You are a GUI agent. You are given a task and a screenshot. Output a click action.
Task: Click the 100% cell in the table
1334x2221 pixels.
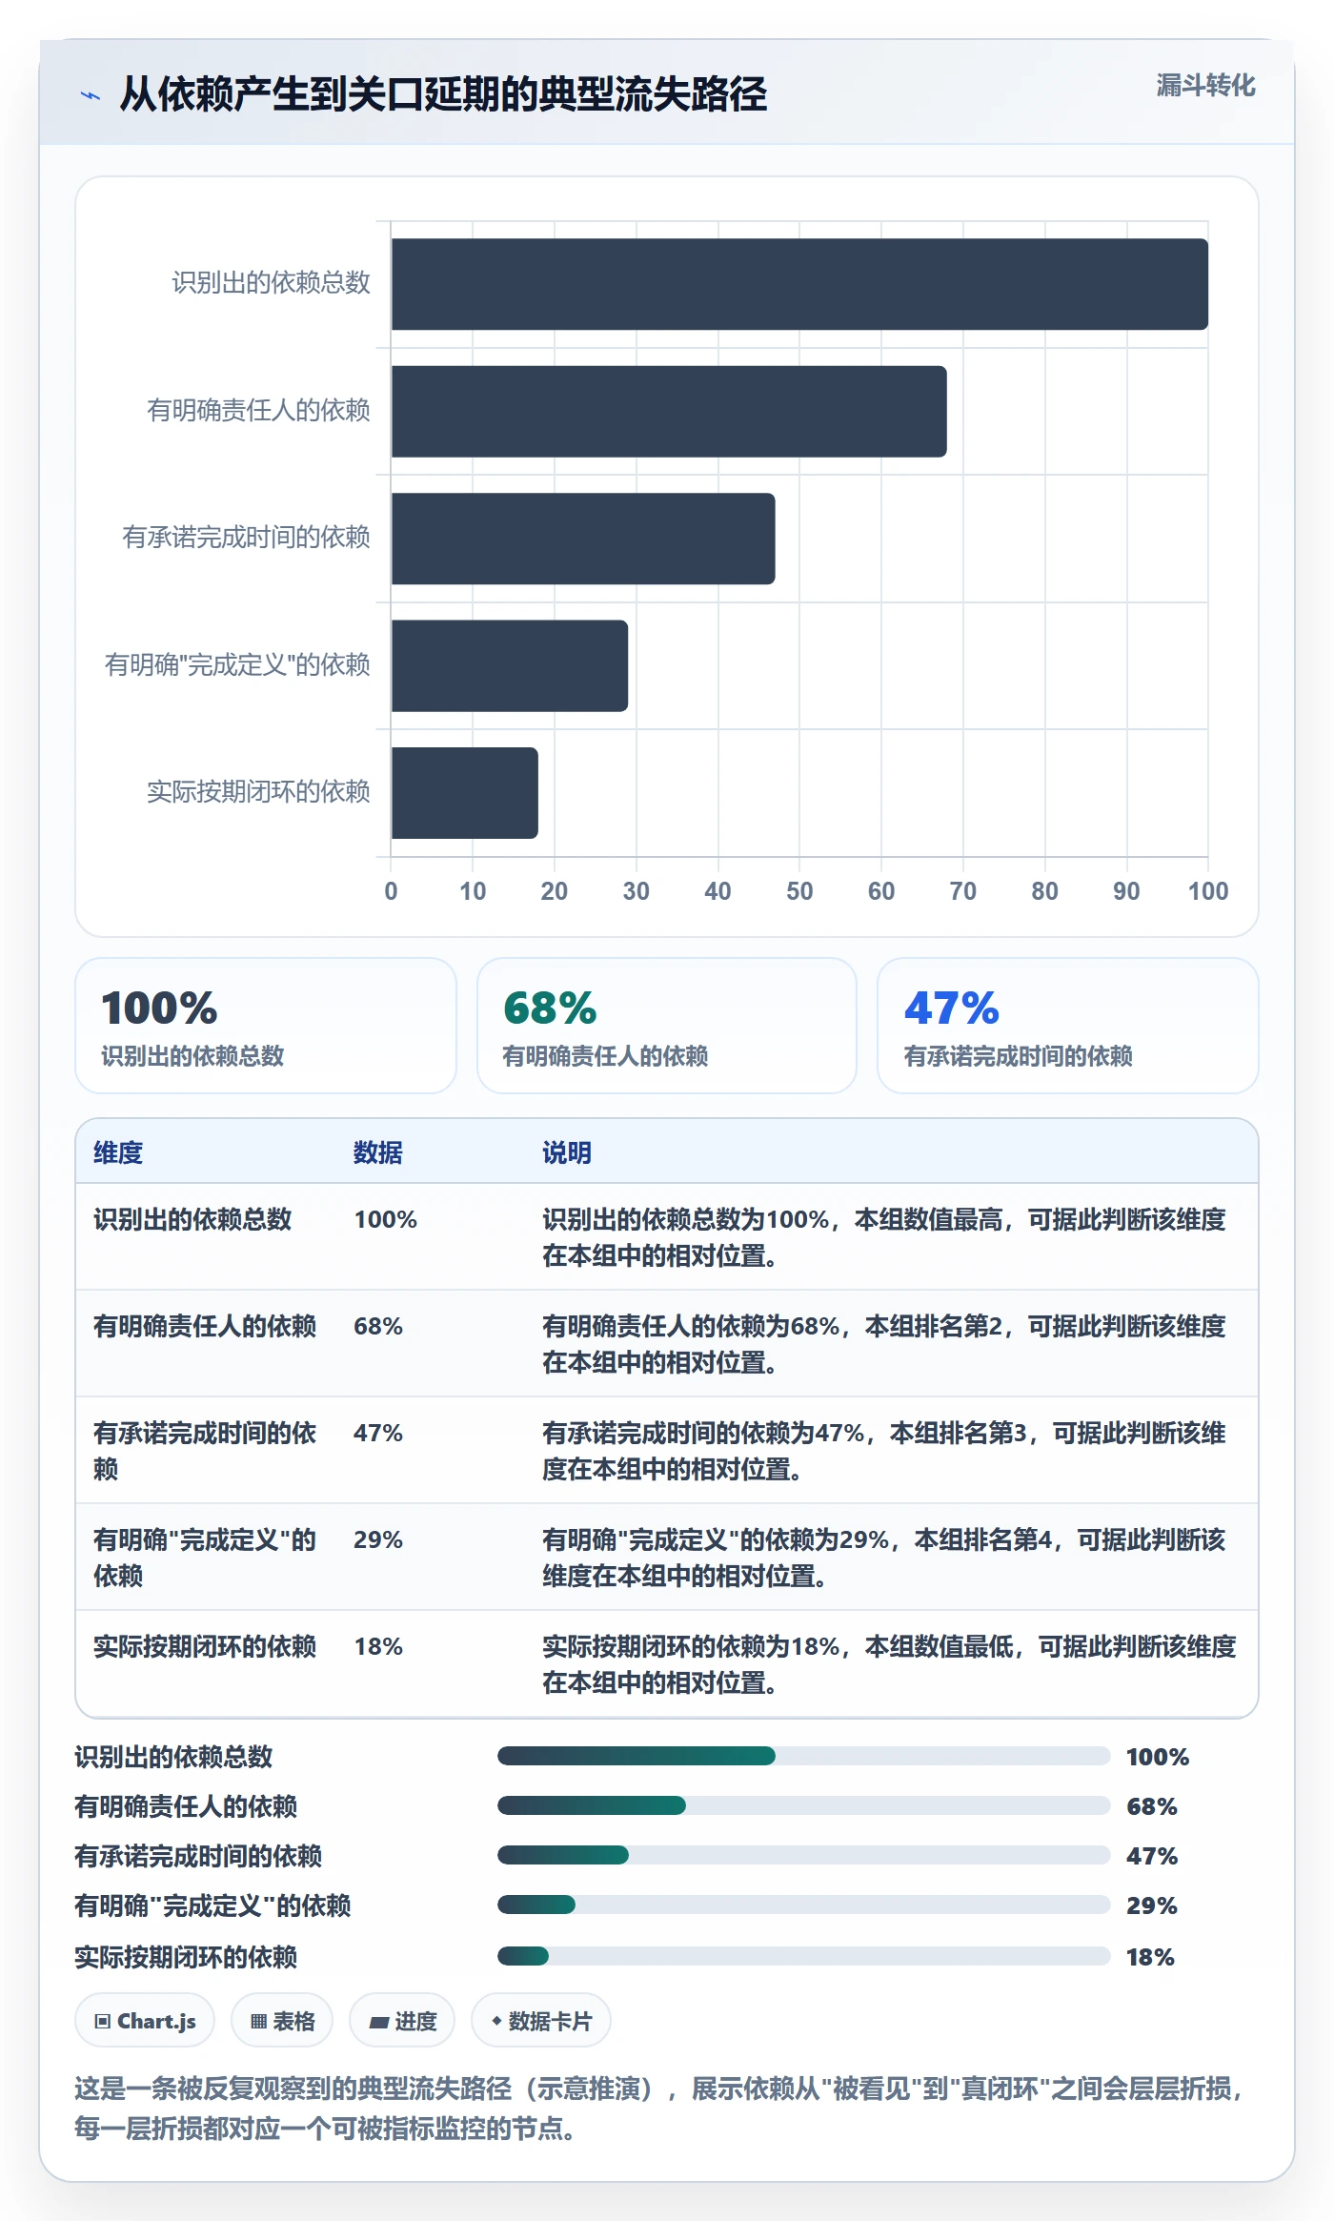click(386, 1219)
